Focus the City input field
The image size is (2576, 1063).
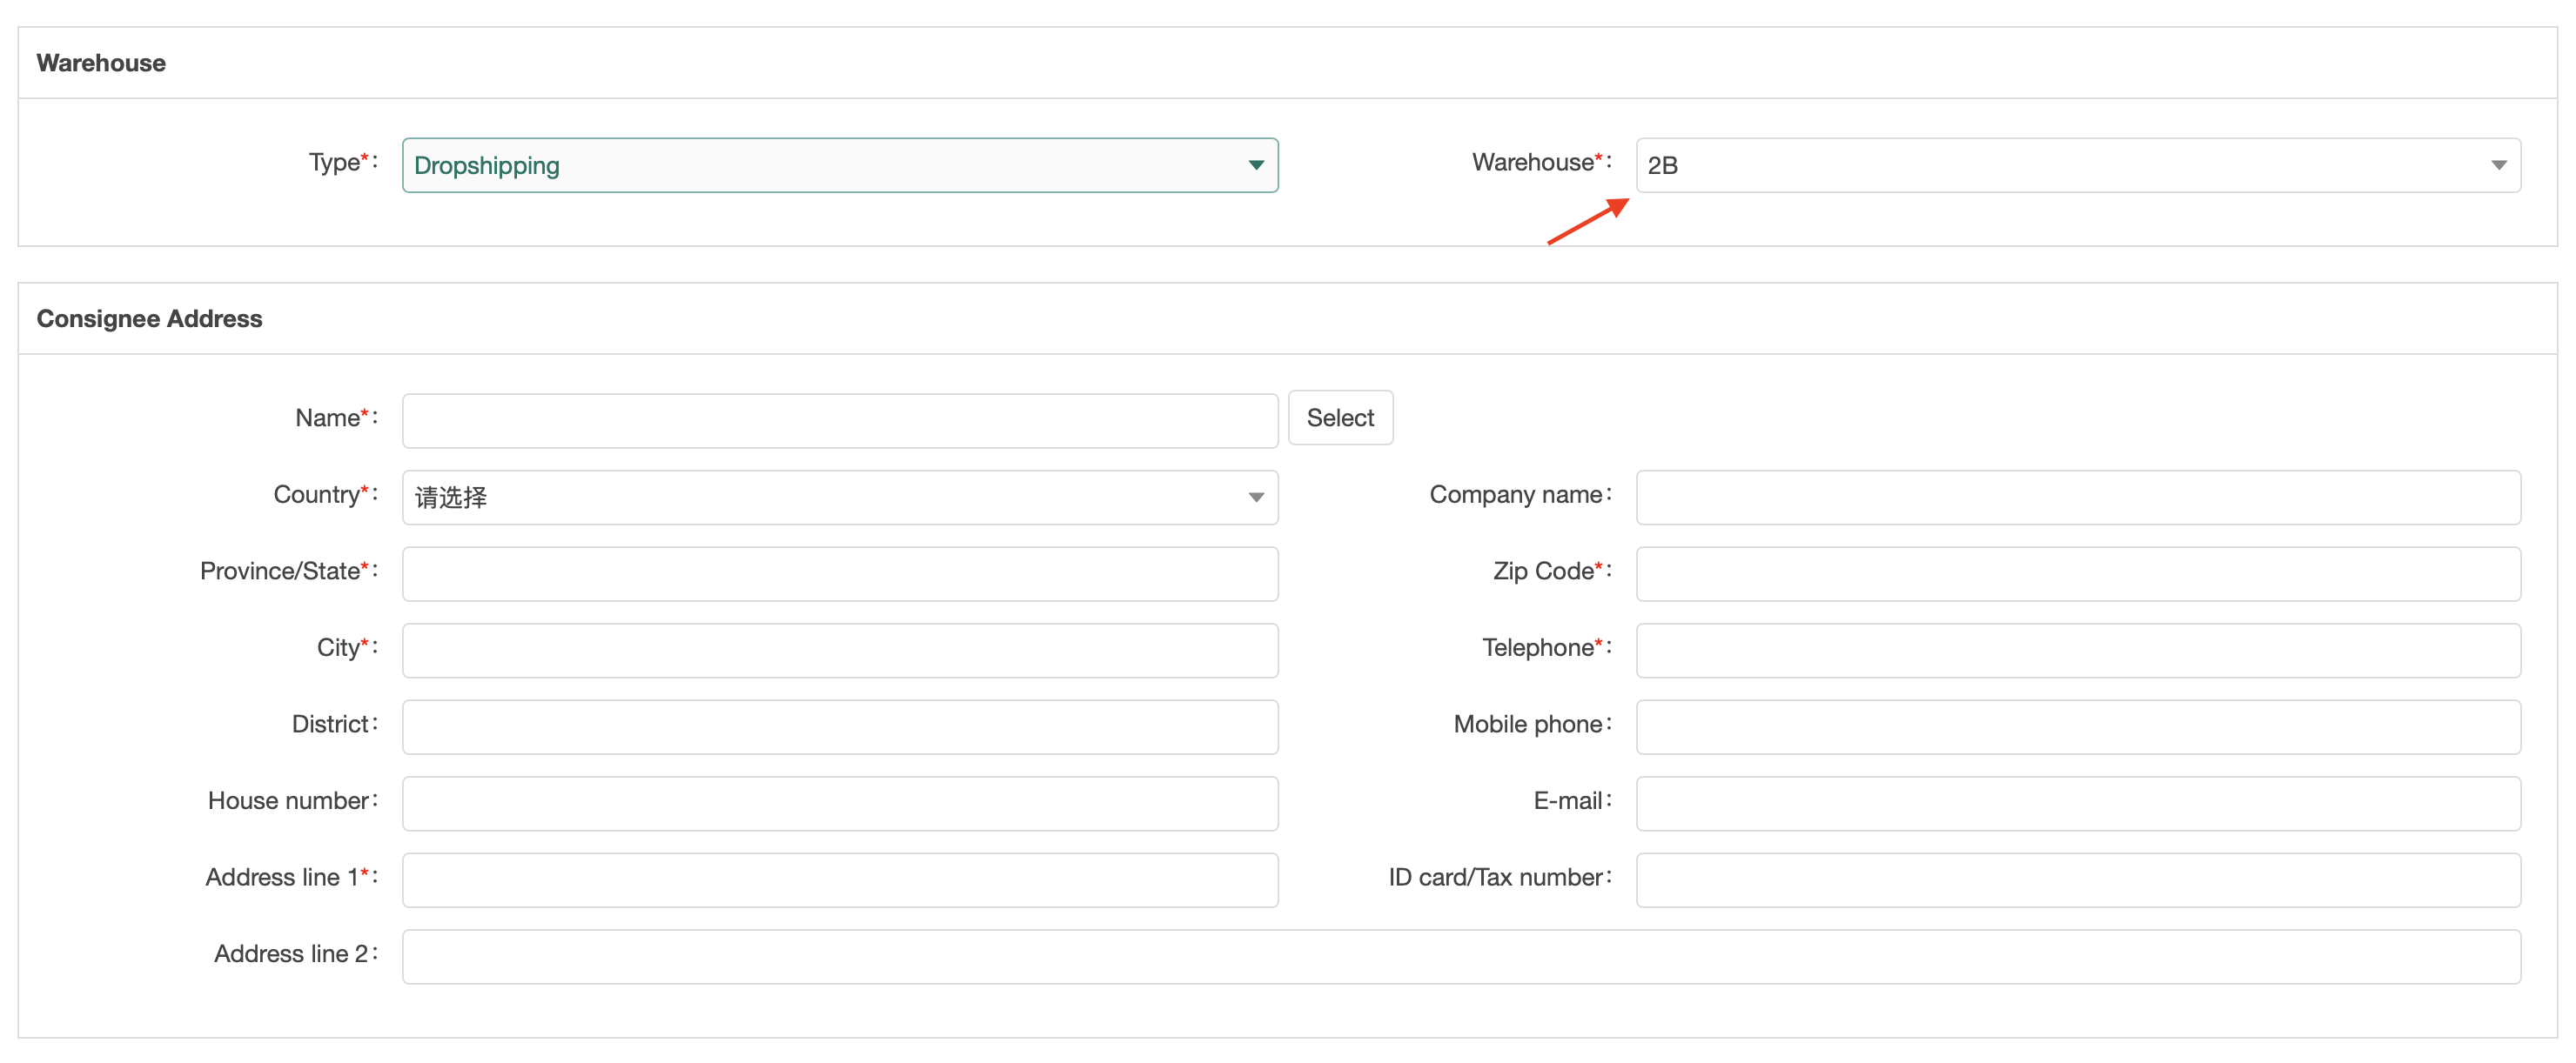coord(840,650)
